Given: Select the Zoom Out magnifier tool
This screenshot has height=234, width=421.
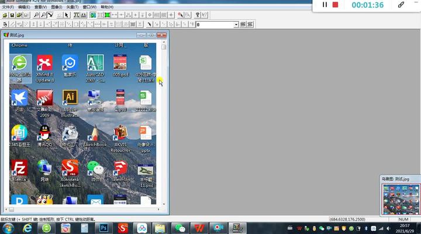Looking at the screenshot, I should pyautogui.click(x=43, y=15).
